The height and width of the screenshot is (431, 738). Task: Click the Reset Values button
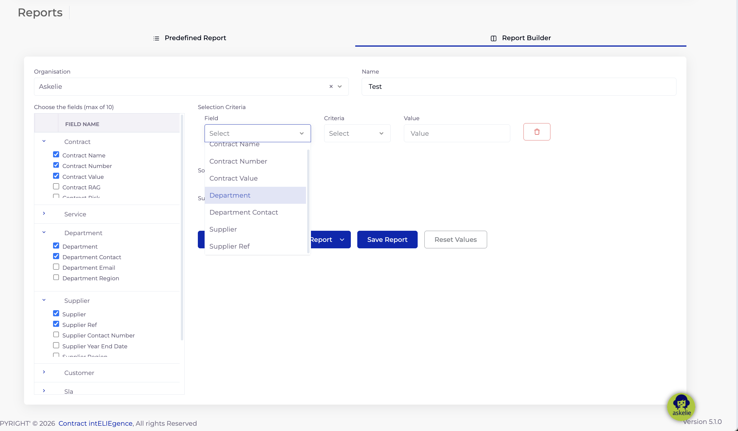pyautogui.click(x=455, y=240)
